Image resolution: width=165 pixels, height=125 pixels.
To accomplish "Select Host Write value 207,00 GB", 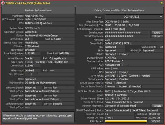I will [154, 118].
